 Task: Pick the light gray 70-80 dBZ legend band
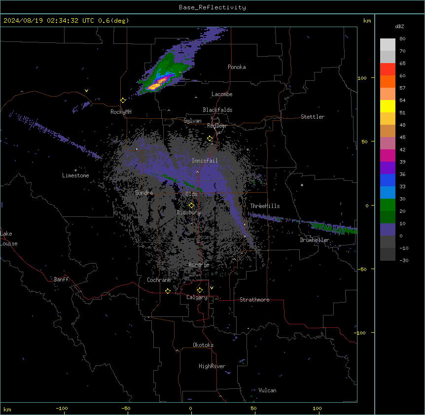pyautogui.click(x=388, y=45)
